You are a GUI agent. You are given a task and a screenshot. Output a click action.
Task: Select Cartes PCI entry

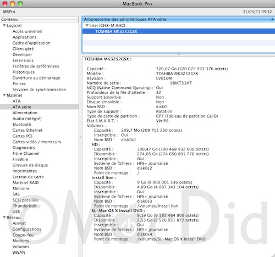click(23, 136)
